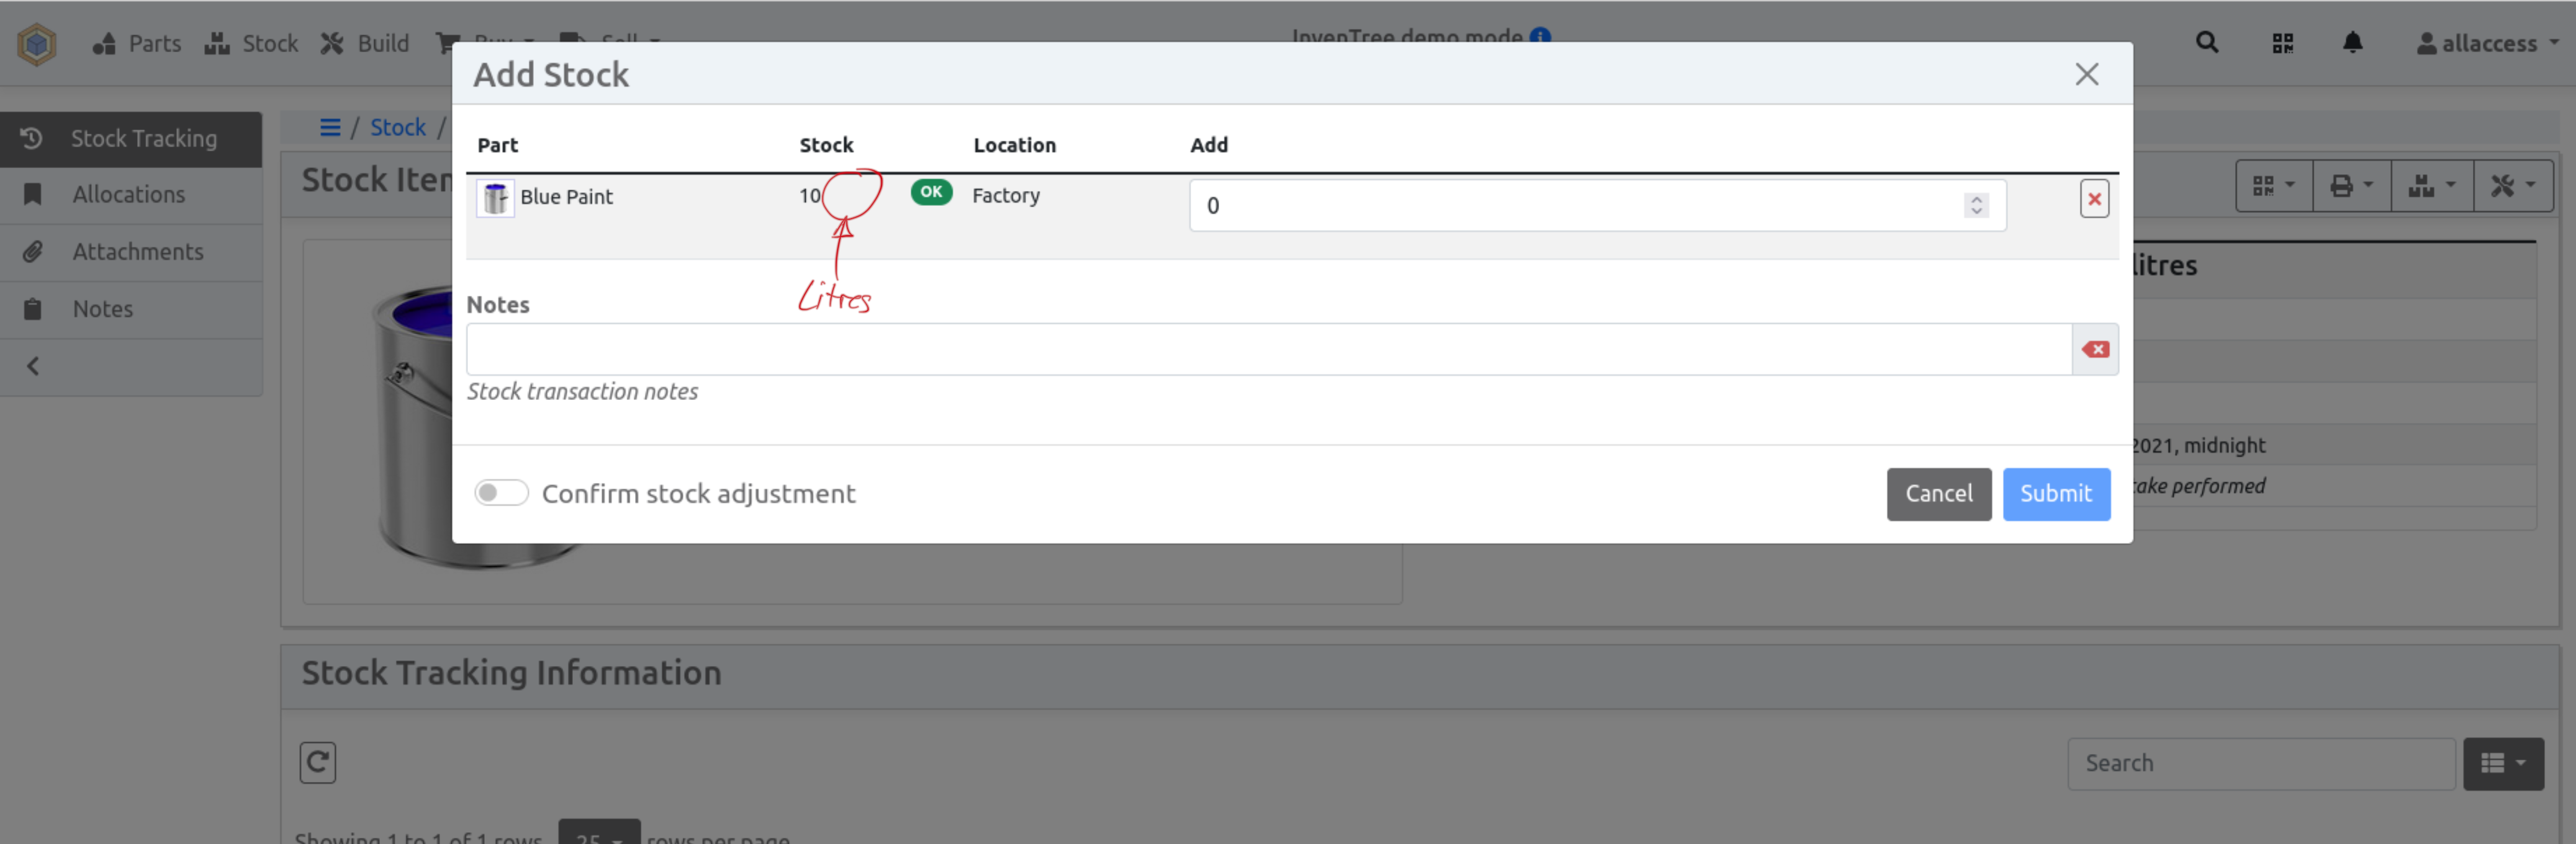Open the stock actions dropdown in toolbar
Viewport: 2576px width, 844px height.
point(2432,186)
